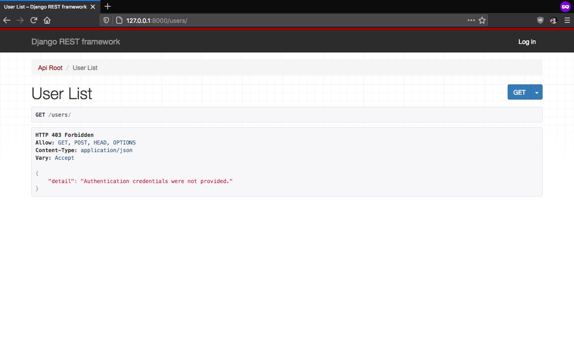This screenshot has height=359, width=574.
Task: Open the browser home page
Action: point(47,20)
